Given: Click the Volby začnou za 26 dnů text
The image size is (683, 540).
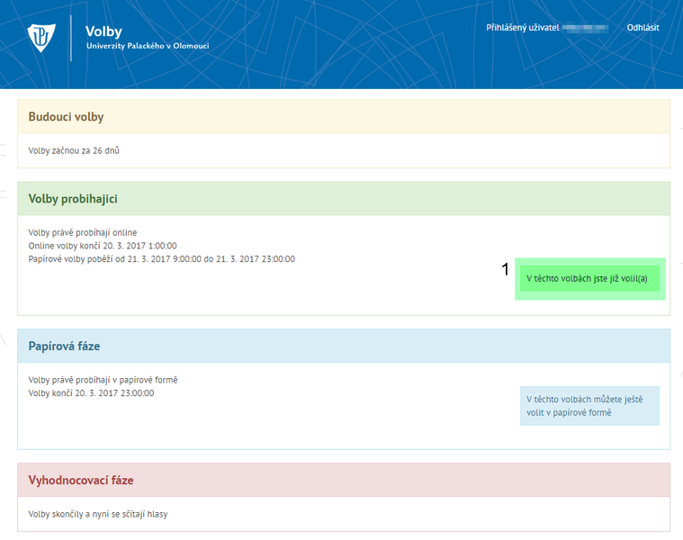Looking at the screenshot, I should 74,150.
